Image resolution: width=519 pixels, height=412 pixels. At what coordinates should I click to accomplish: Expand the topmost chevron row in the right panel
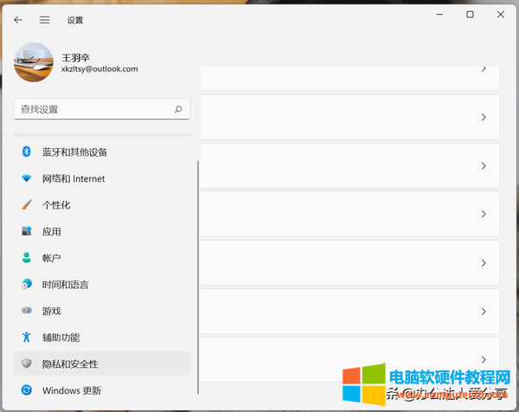(x=484, y=68)
